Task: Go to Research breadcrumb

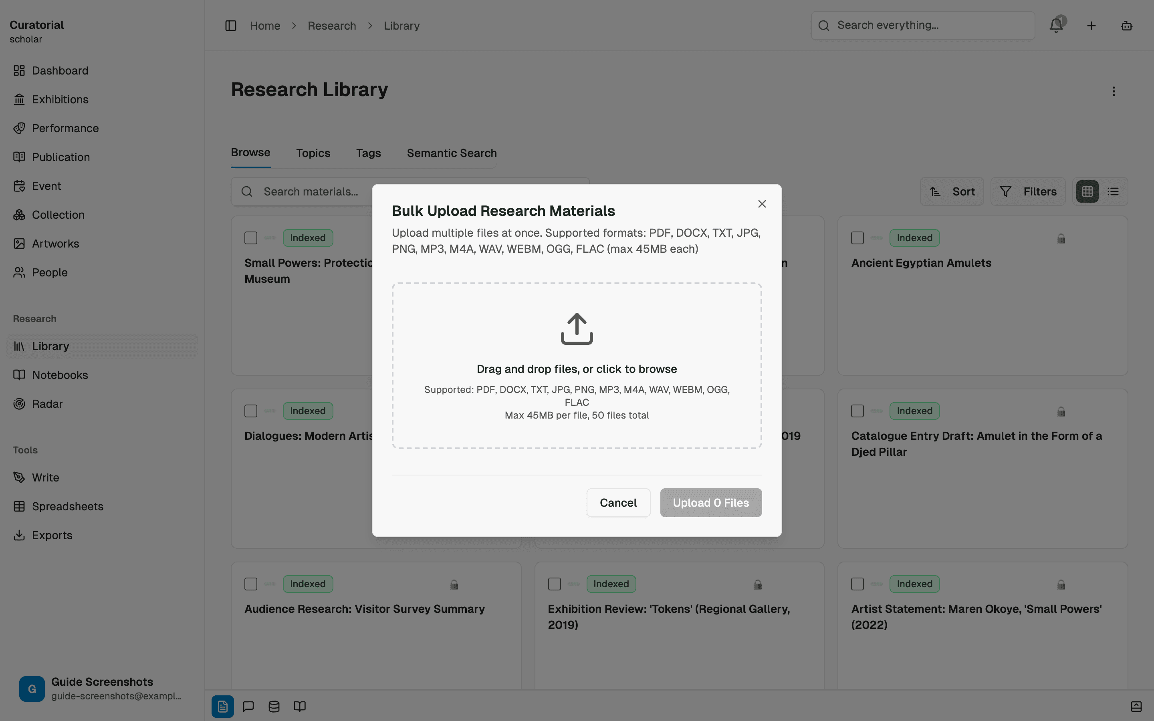Action: click(332, 26)
